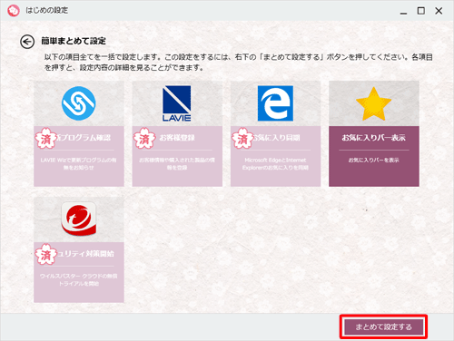Click the 済 stamp on customer registration tile
The height and width of the screenshot is (341, 454).
pos(144,139)
